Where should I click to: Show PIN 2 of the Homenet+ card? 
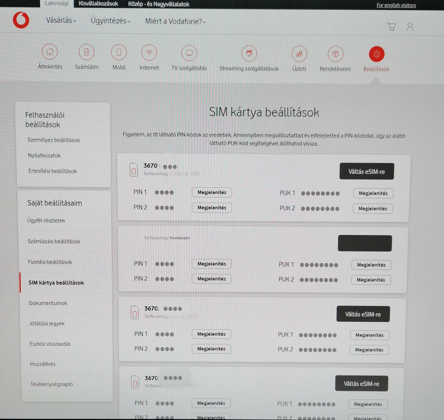click(x=212, y=279)
